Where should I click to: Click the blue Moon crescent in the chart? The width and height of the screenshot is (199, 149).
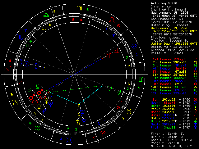(27, 64)
